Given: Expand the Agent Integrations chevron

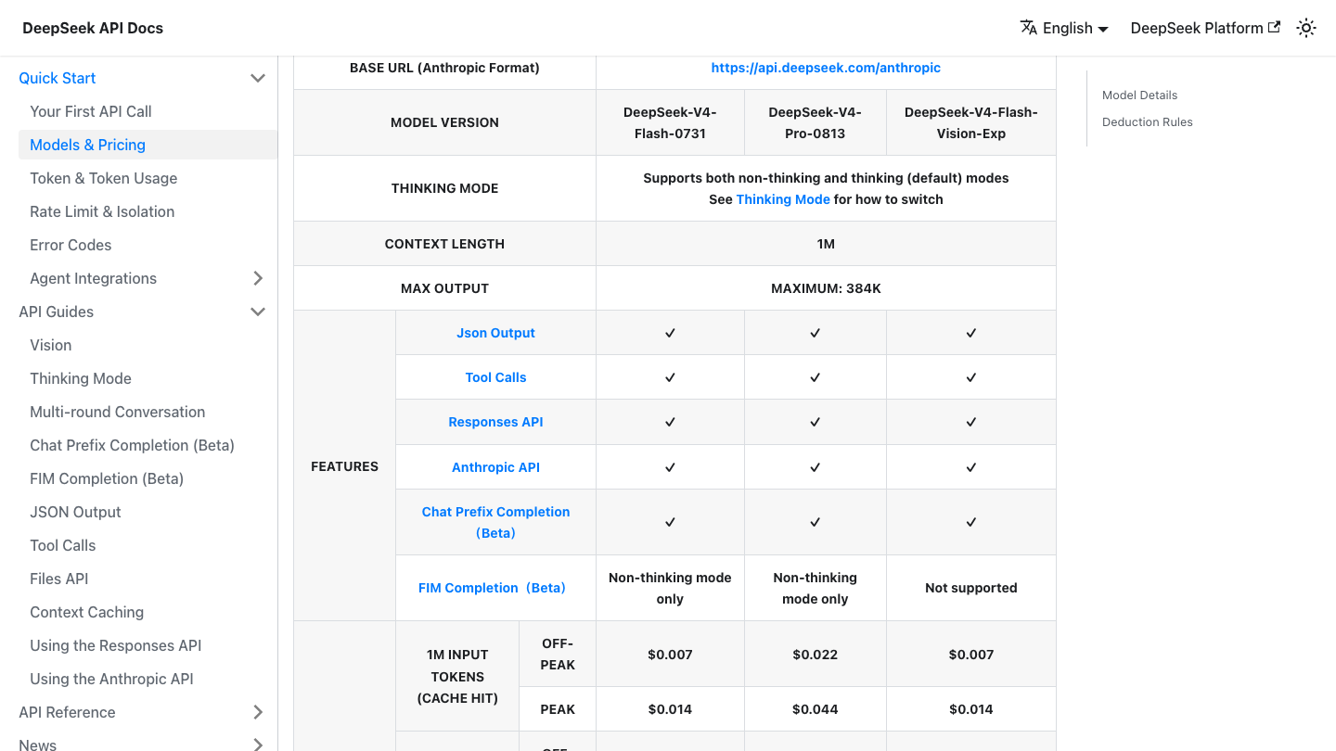Looking at the screenshot, I should click(x=258, y=278).
